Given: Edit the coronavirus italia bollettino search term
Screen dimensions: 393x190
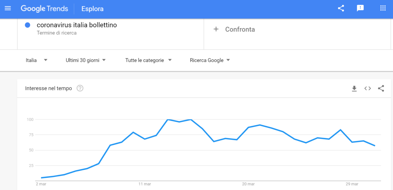Looking at the screenshot, I should pyautogui.click(x=77, y=25).
